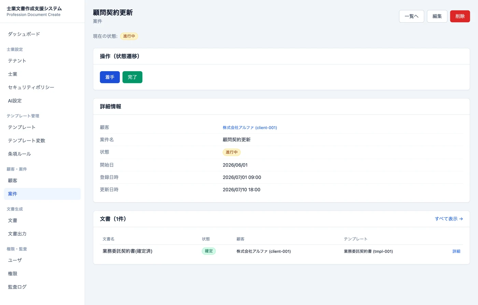Viewport: 478px width, 305px height.
Task: Click the start date value 2026/06/01
Action: pyautogui.click(x=235, y=165)
